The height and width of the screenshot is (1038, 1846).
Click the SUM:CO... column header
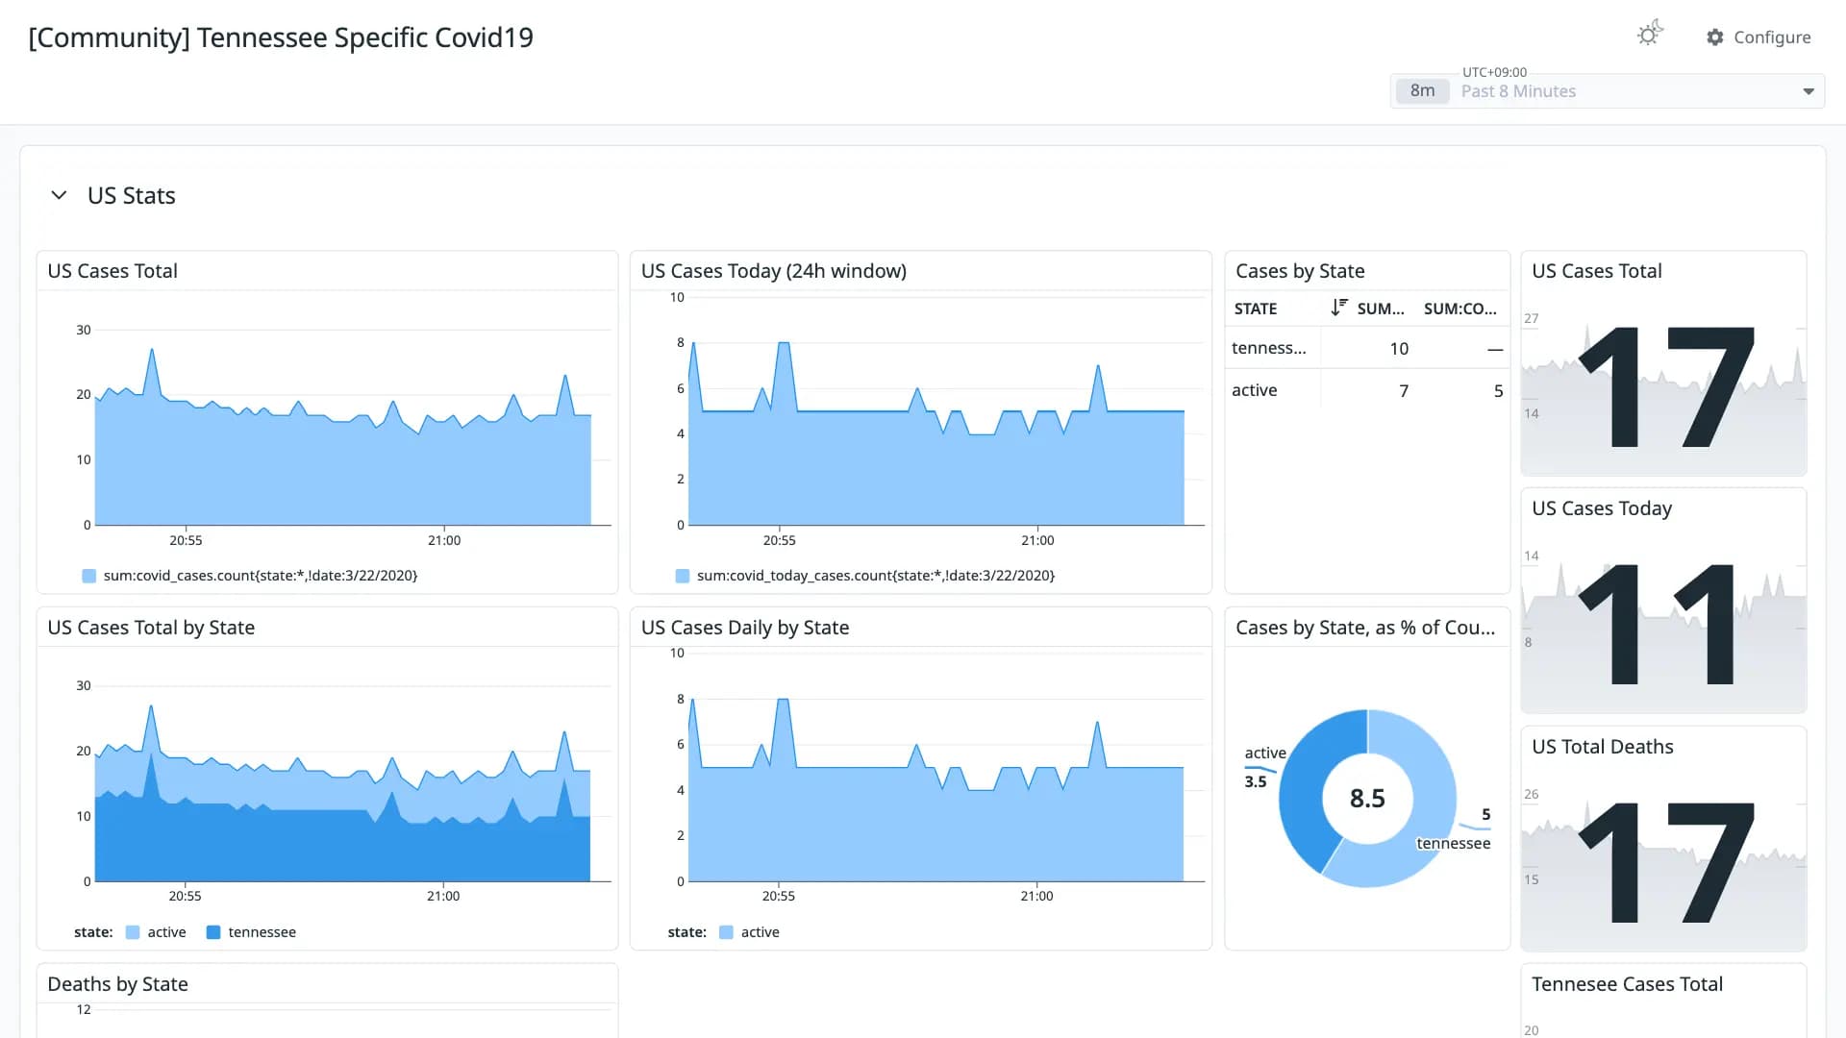[x=1459, y=309]
